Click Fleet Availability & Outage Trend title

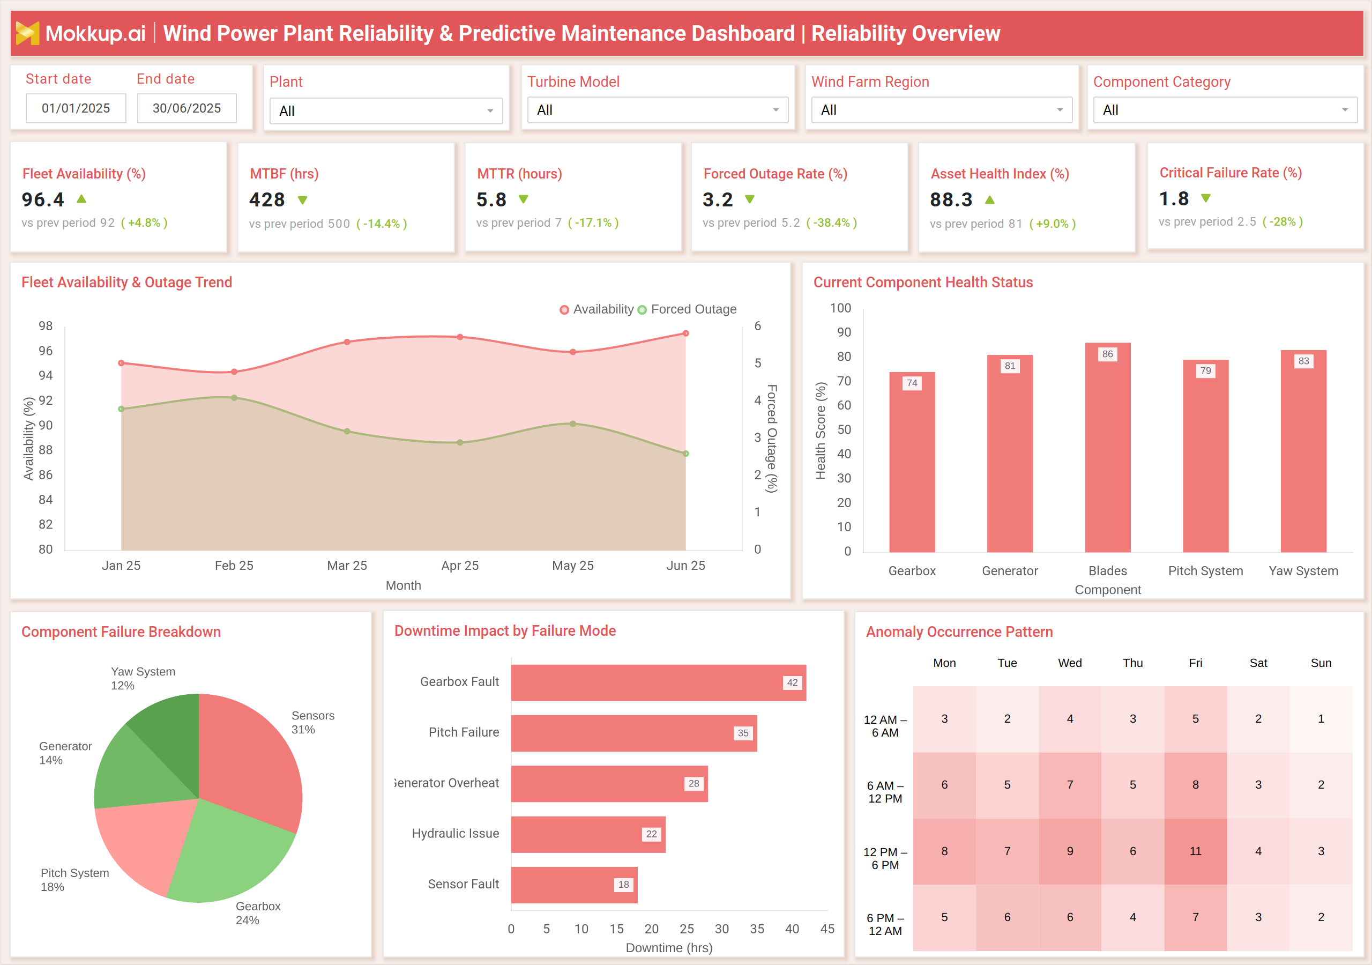point(126,283)
